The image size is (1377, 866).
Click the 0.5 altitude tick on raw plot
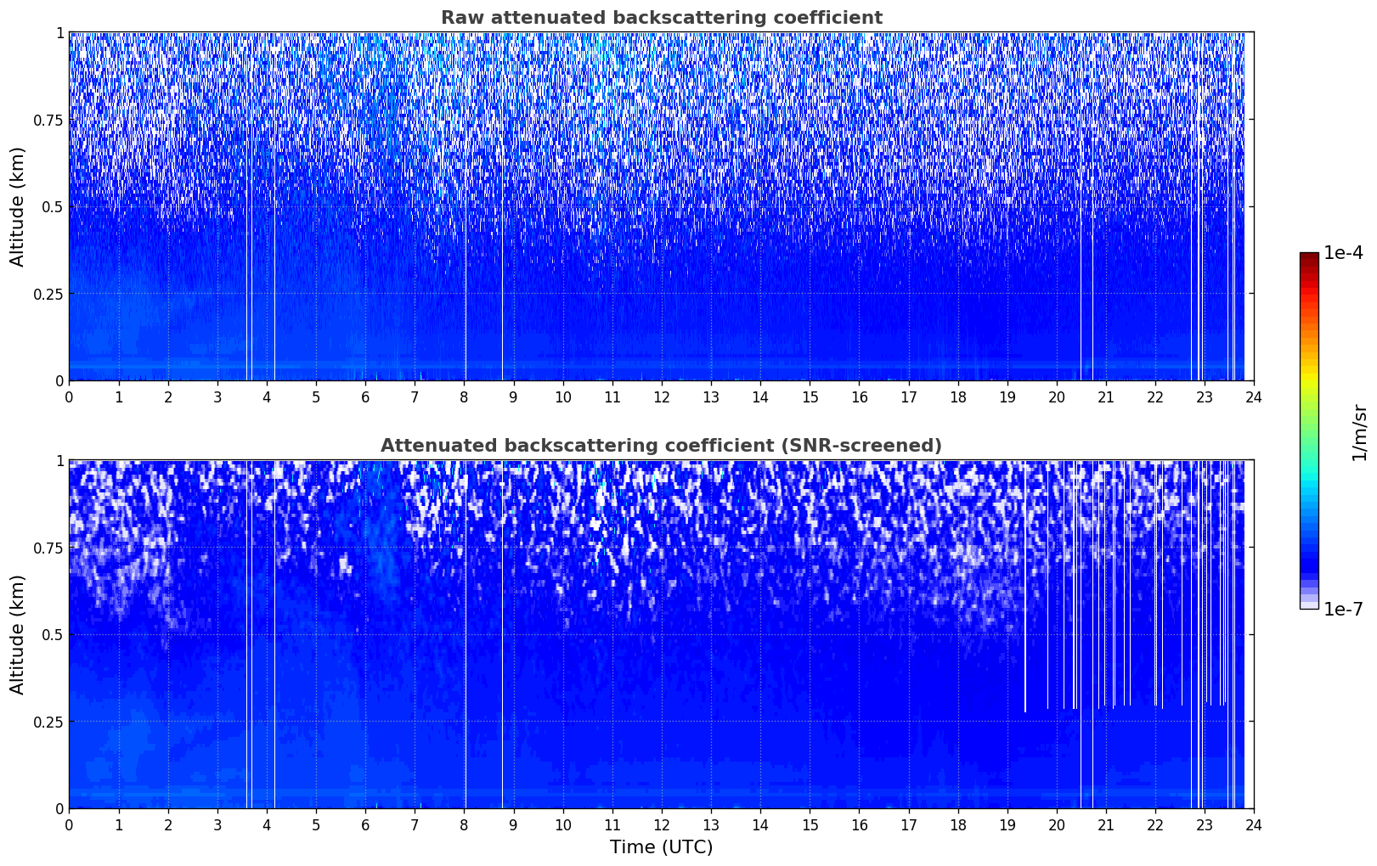[x=53, y=206]
